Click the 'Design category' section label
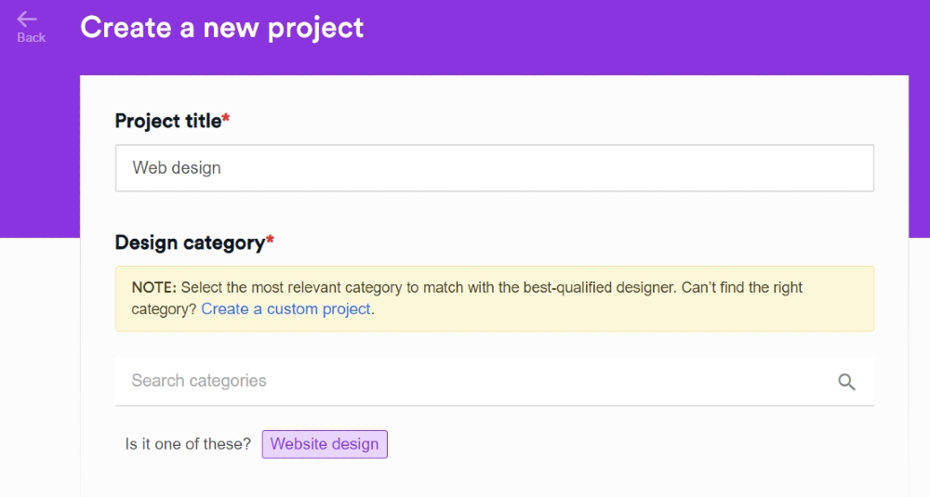 [190, 242]
